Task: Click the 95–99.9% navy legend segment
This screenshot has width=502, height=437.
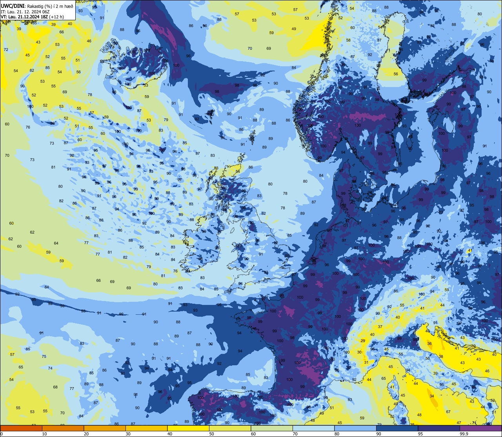Action: pos(439,428)
